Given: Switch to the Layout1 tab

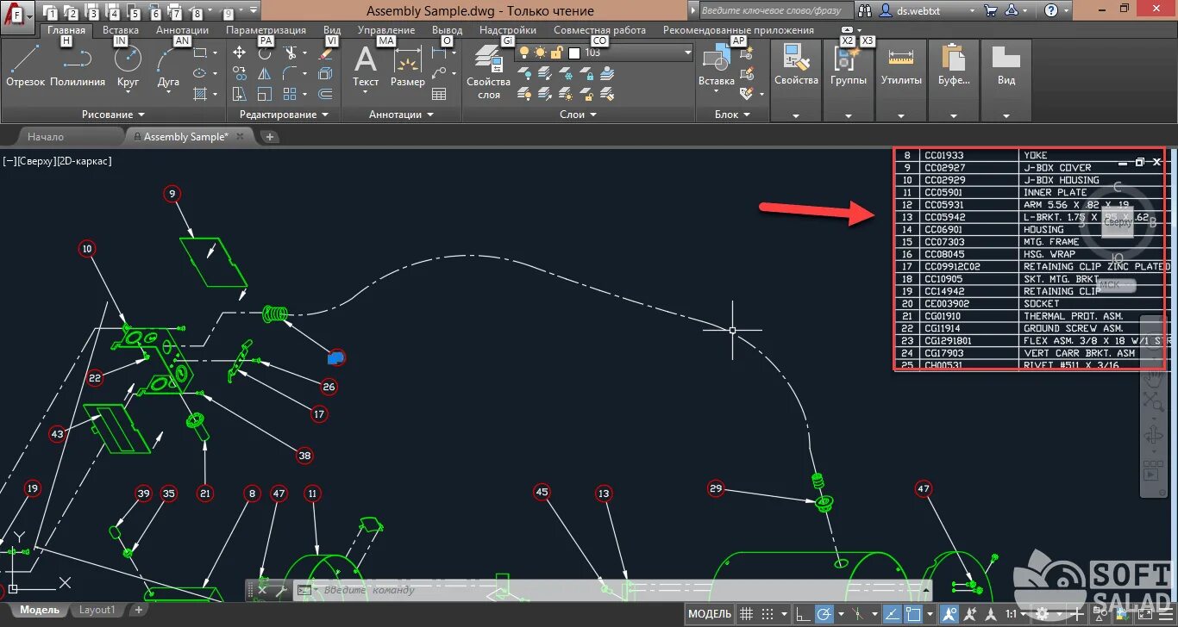Looking at the screenshot, I should [97, 610].
